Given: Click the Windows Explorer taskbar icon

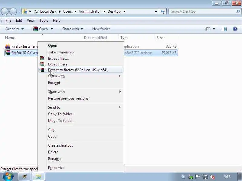Looking at the screenshot, I should point(38,176).
